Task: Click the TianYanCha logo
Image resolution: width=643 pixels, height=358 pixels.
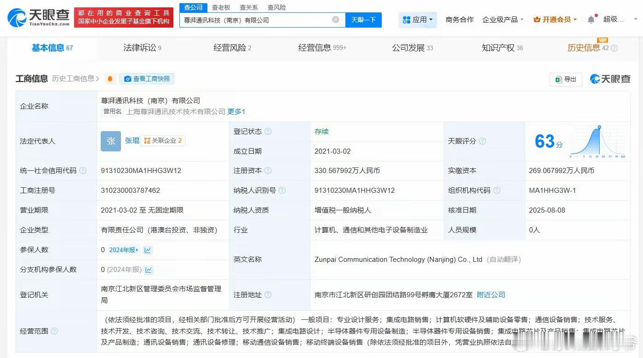Action: coord(38,17)
